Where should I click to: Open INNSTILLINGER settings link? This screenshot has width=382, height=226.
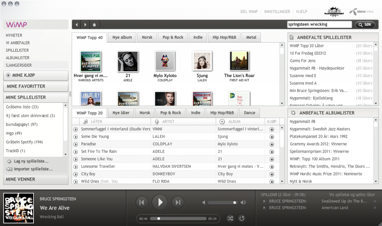pos(277,12)
